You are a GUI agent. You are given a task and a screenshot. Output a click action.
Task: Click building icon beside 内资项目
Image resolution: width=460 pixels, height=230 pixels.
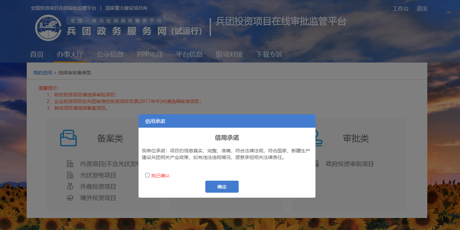70,164
